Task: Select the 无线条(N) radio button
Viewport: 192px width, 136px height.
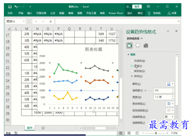Action: 132,61
